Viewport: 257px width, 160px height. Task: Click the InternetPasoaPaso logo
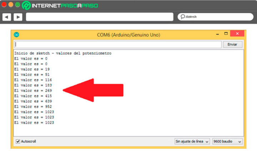click(60, 5)
